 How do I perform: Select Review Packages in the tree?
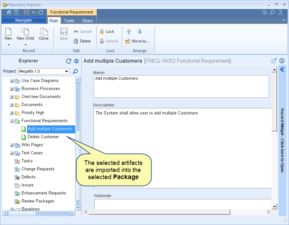[x=38, y=201]
